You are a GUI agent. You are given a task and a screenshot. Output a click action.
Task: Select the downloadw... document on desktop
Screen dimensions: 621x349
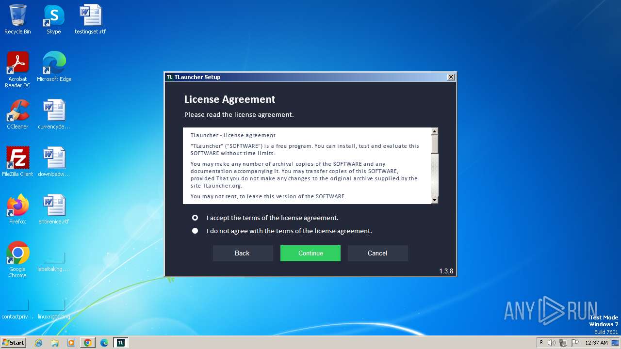pos(54,162)
